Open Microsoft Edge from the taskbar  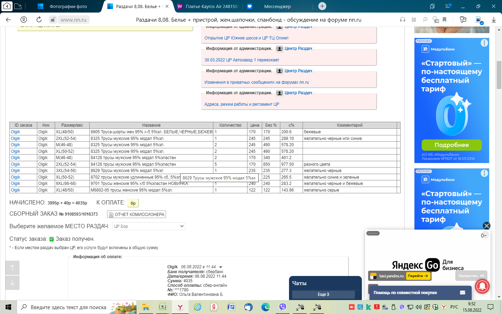pyautogui.click(x=266, y=307)
